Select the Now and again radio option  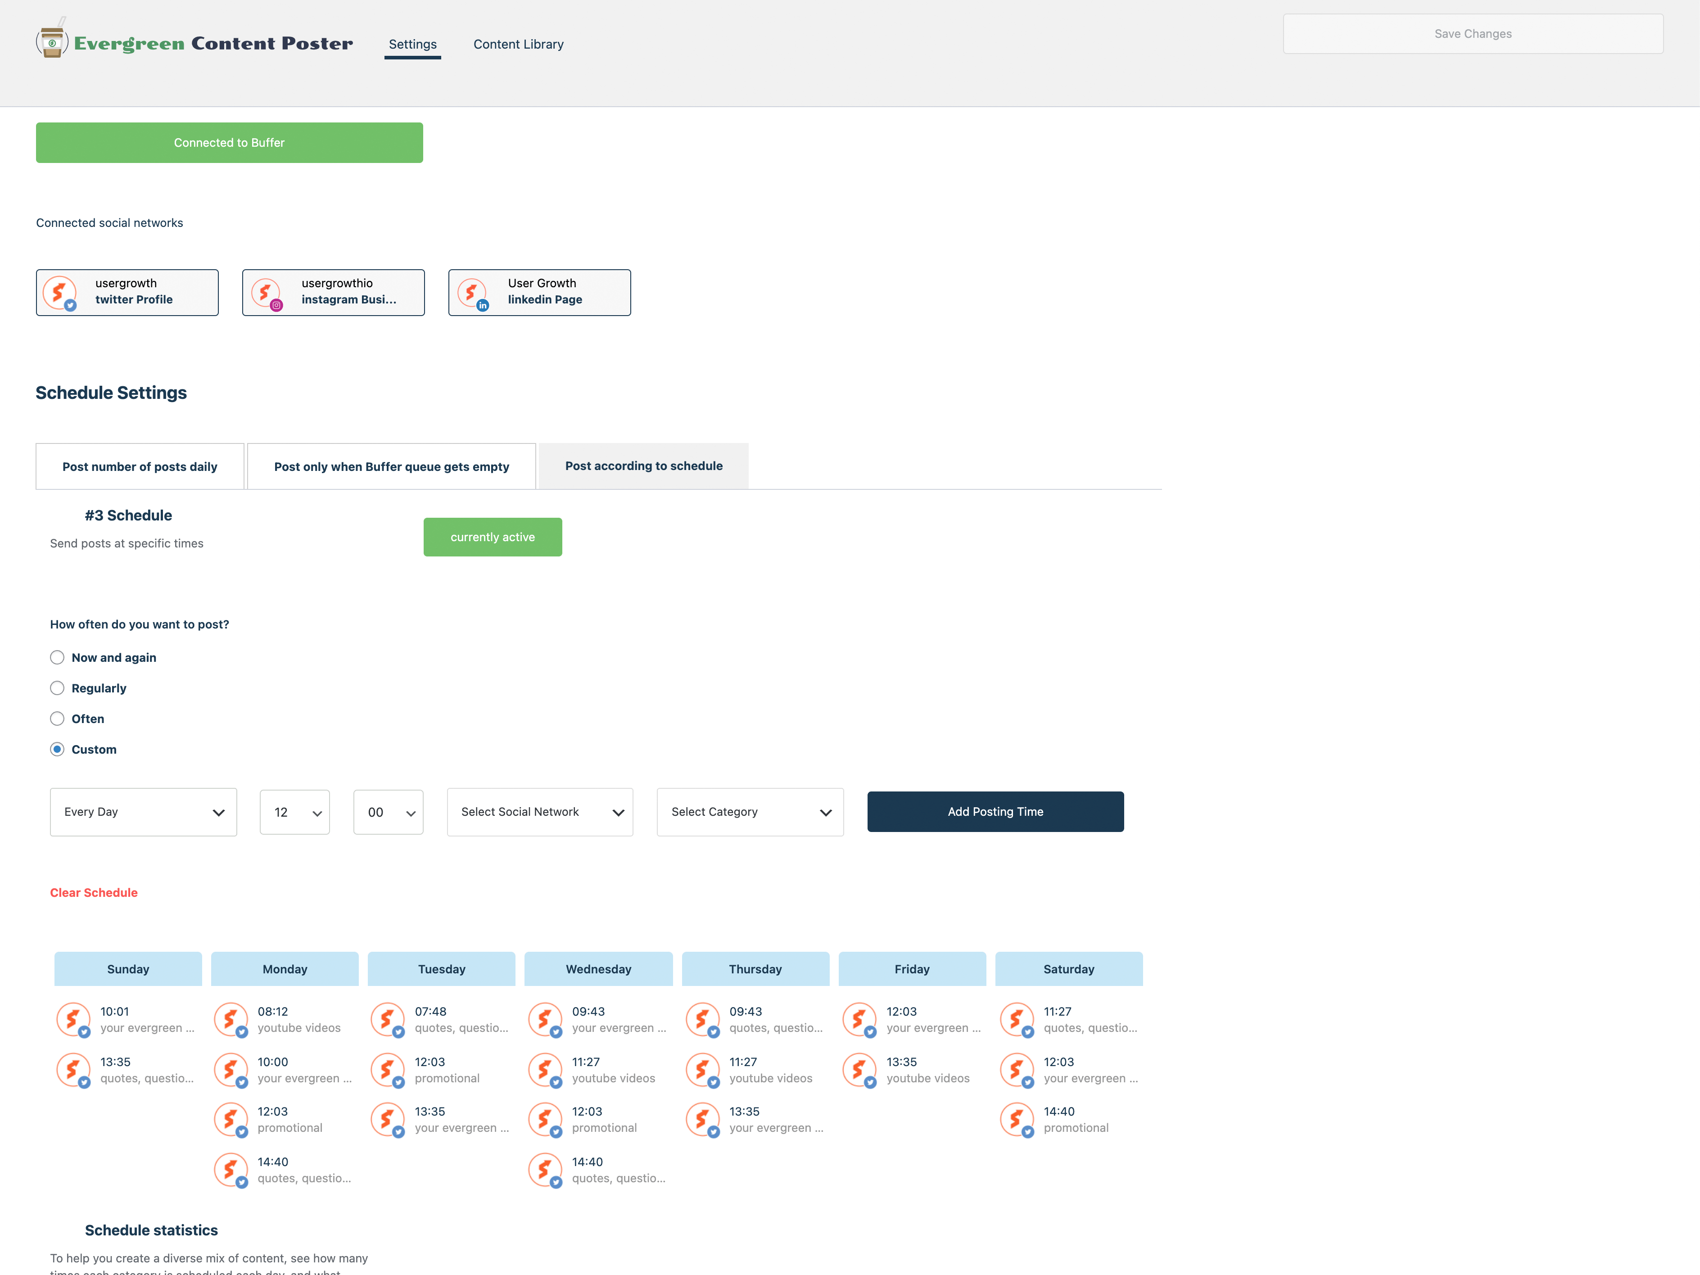(57, 657)
